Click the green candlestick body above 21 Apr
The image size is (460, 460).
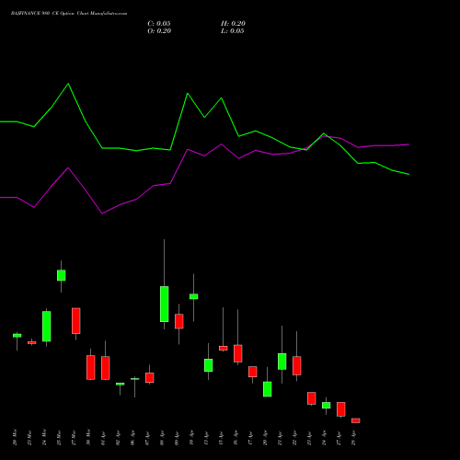pos(282,362)
